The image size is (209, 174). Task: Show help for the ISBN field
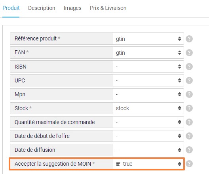tap(189, 67)
